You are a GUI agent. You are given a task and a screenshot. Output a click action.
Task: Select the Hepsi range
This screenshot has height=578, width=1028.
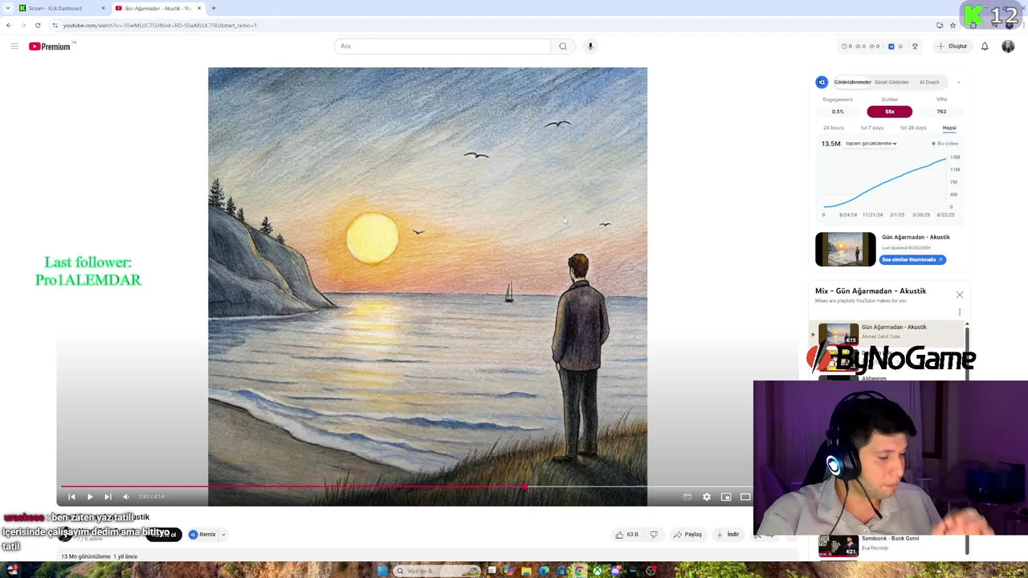point(949,128)
